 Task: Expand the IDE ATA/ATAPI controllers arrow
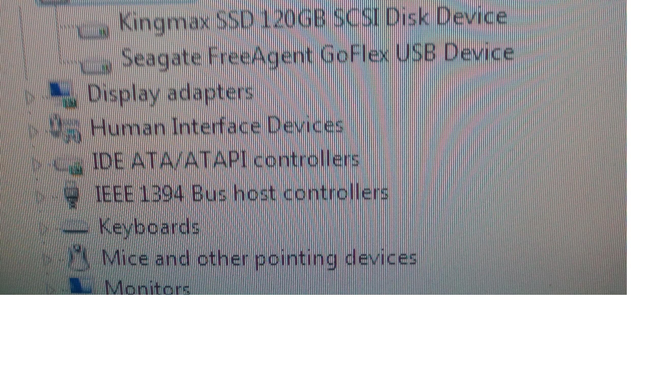click(x=36, y=164)
